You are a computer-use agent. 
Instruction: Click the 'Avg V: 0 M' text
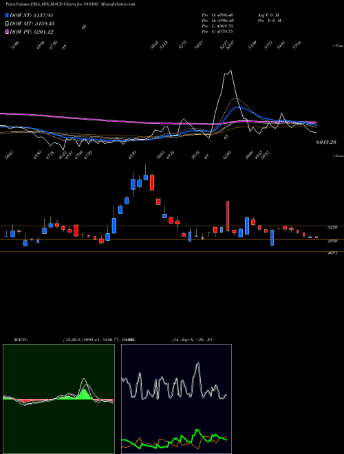[268, 15]
